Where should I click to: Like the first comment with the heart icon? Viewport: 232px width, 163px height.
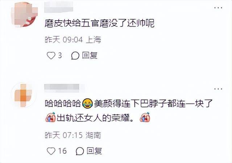point(51,56)
